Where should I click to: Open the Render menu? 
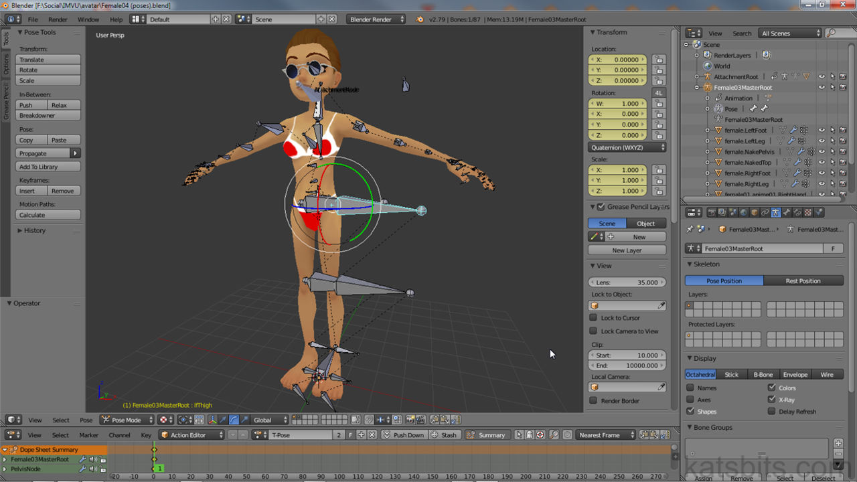click(58, 19)
